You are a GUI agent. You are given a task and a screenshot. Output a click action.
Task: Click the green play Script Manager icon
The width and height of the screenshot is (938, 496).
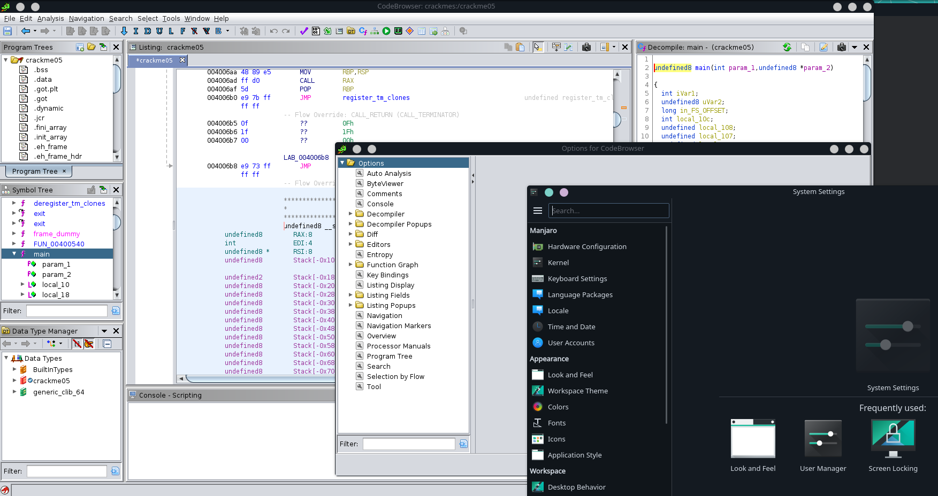click(386, 31)
